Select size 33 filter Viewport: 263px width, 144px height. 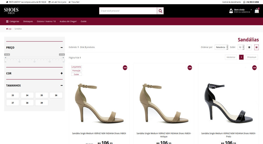click(x=13, y=95)
